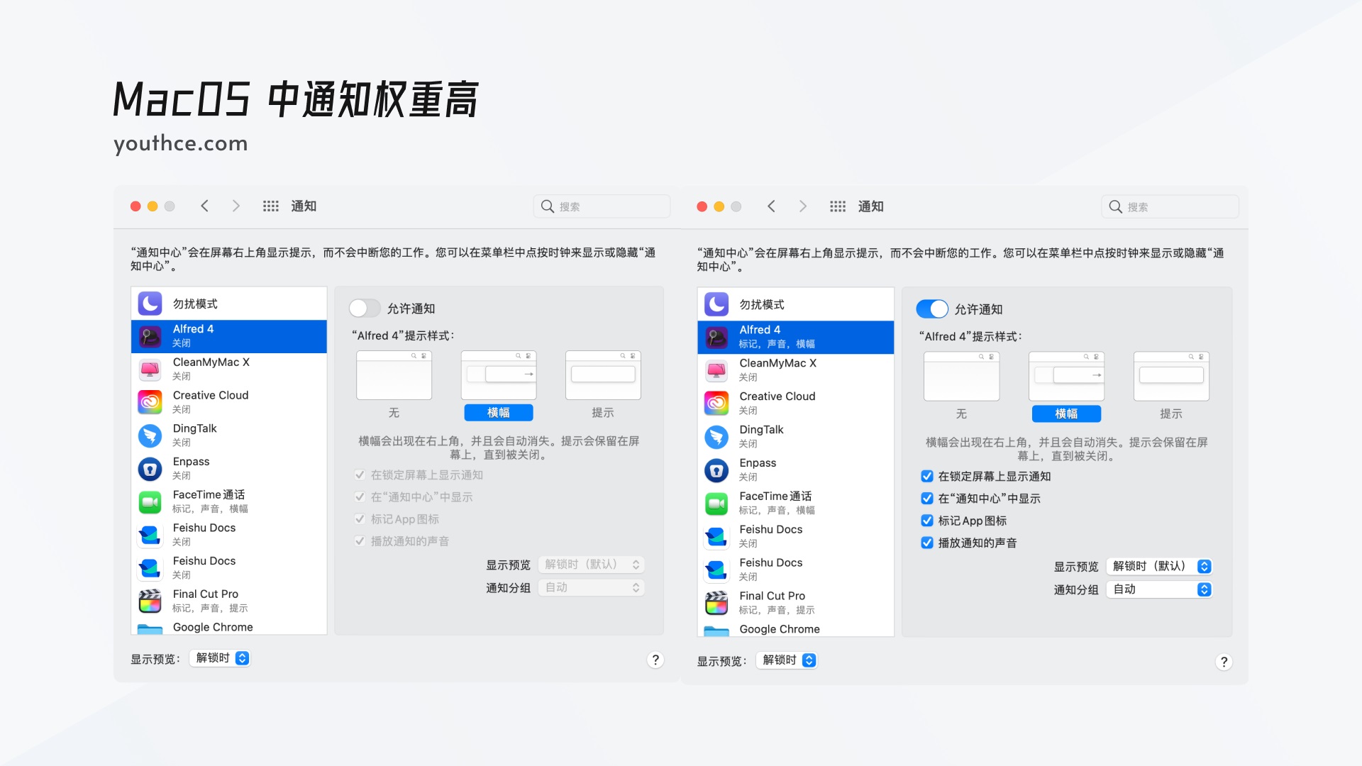Image resolution: width=1362 pixels, height=766 pixels.
Task: Enable the 允许通知 switch in the left window
Action: (x=365, y=308)
